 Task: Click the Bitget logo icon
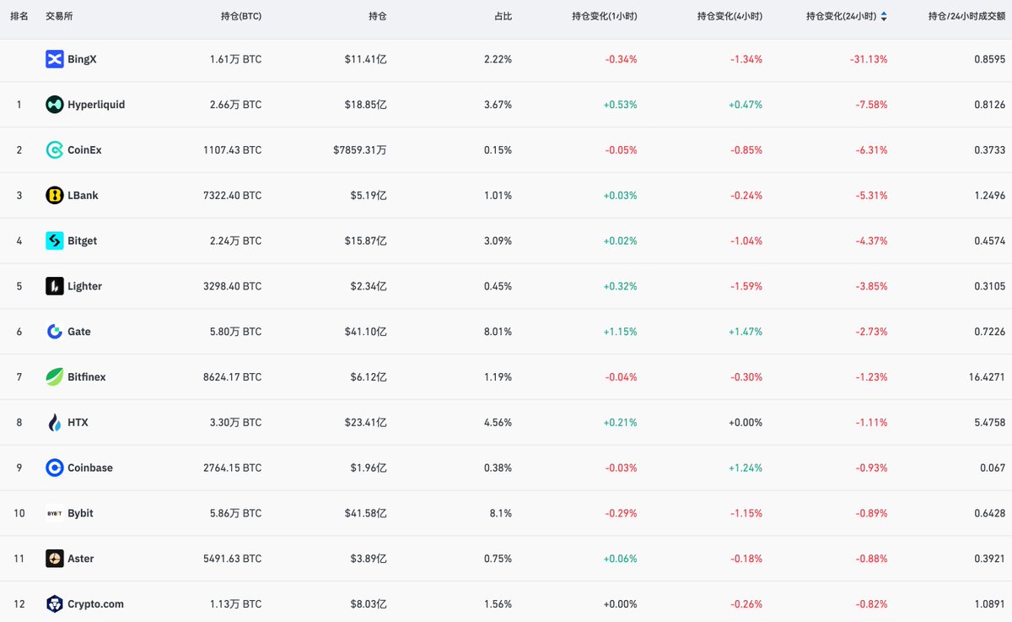click(x=55, y=241)
